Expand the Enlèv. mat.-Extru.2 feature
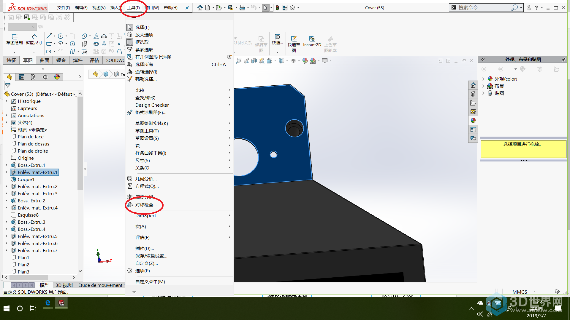Screen dimensions: 570x320 [x=7, y=186]
